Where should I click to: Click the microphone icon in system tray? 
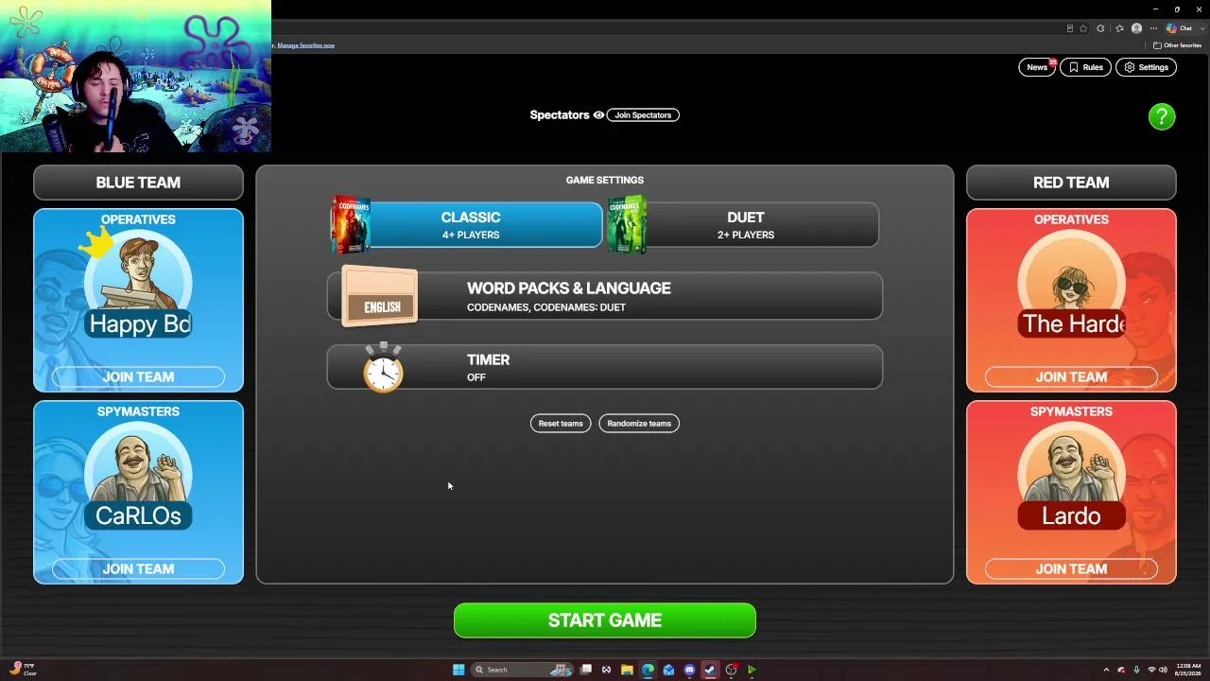1136,670
